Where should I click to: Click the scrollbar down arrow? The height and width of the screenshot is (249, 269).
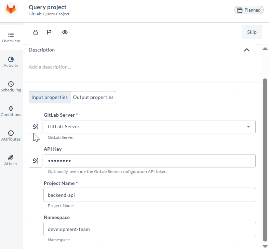click(x=265, y=246)
